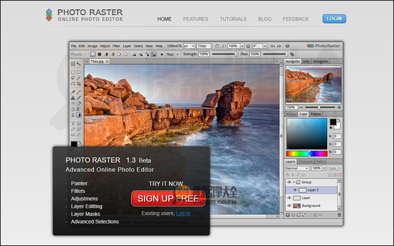Click the magnifier zoom icon
394x246 pixels.
pos(224,46)
